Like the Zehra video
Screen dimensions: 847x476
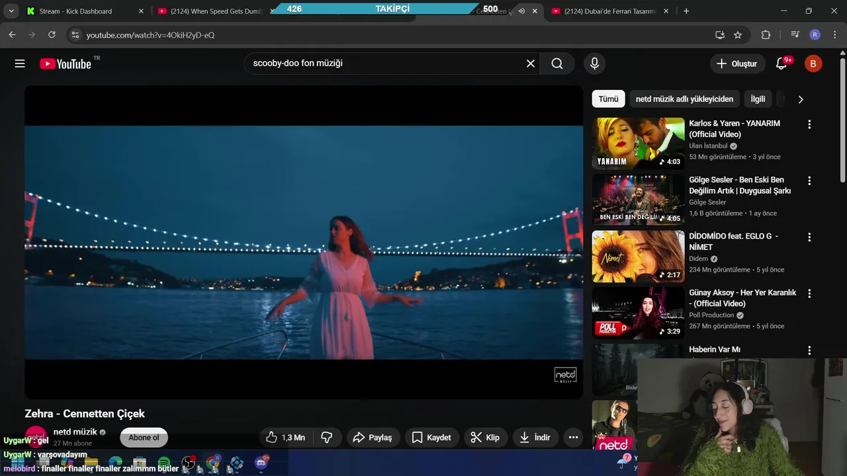[285, 437]
